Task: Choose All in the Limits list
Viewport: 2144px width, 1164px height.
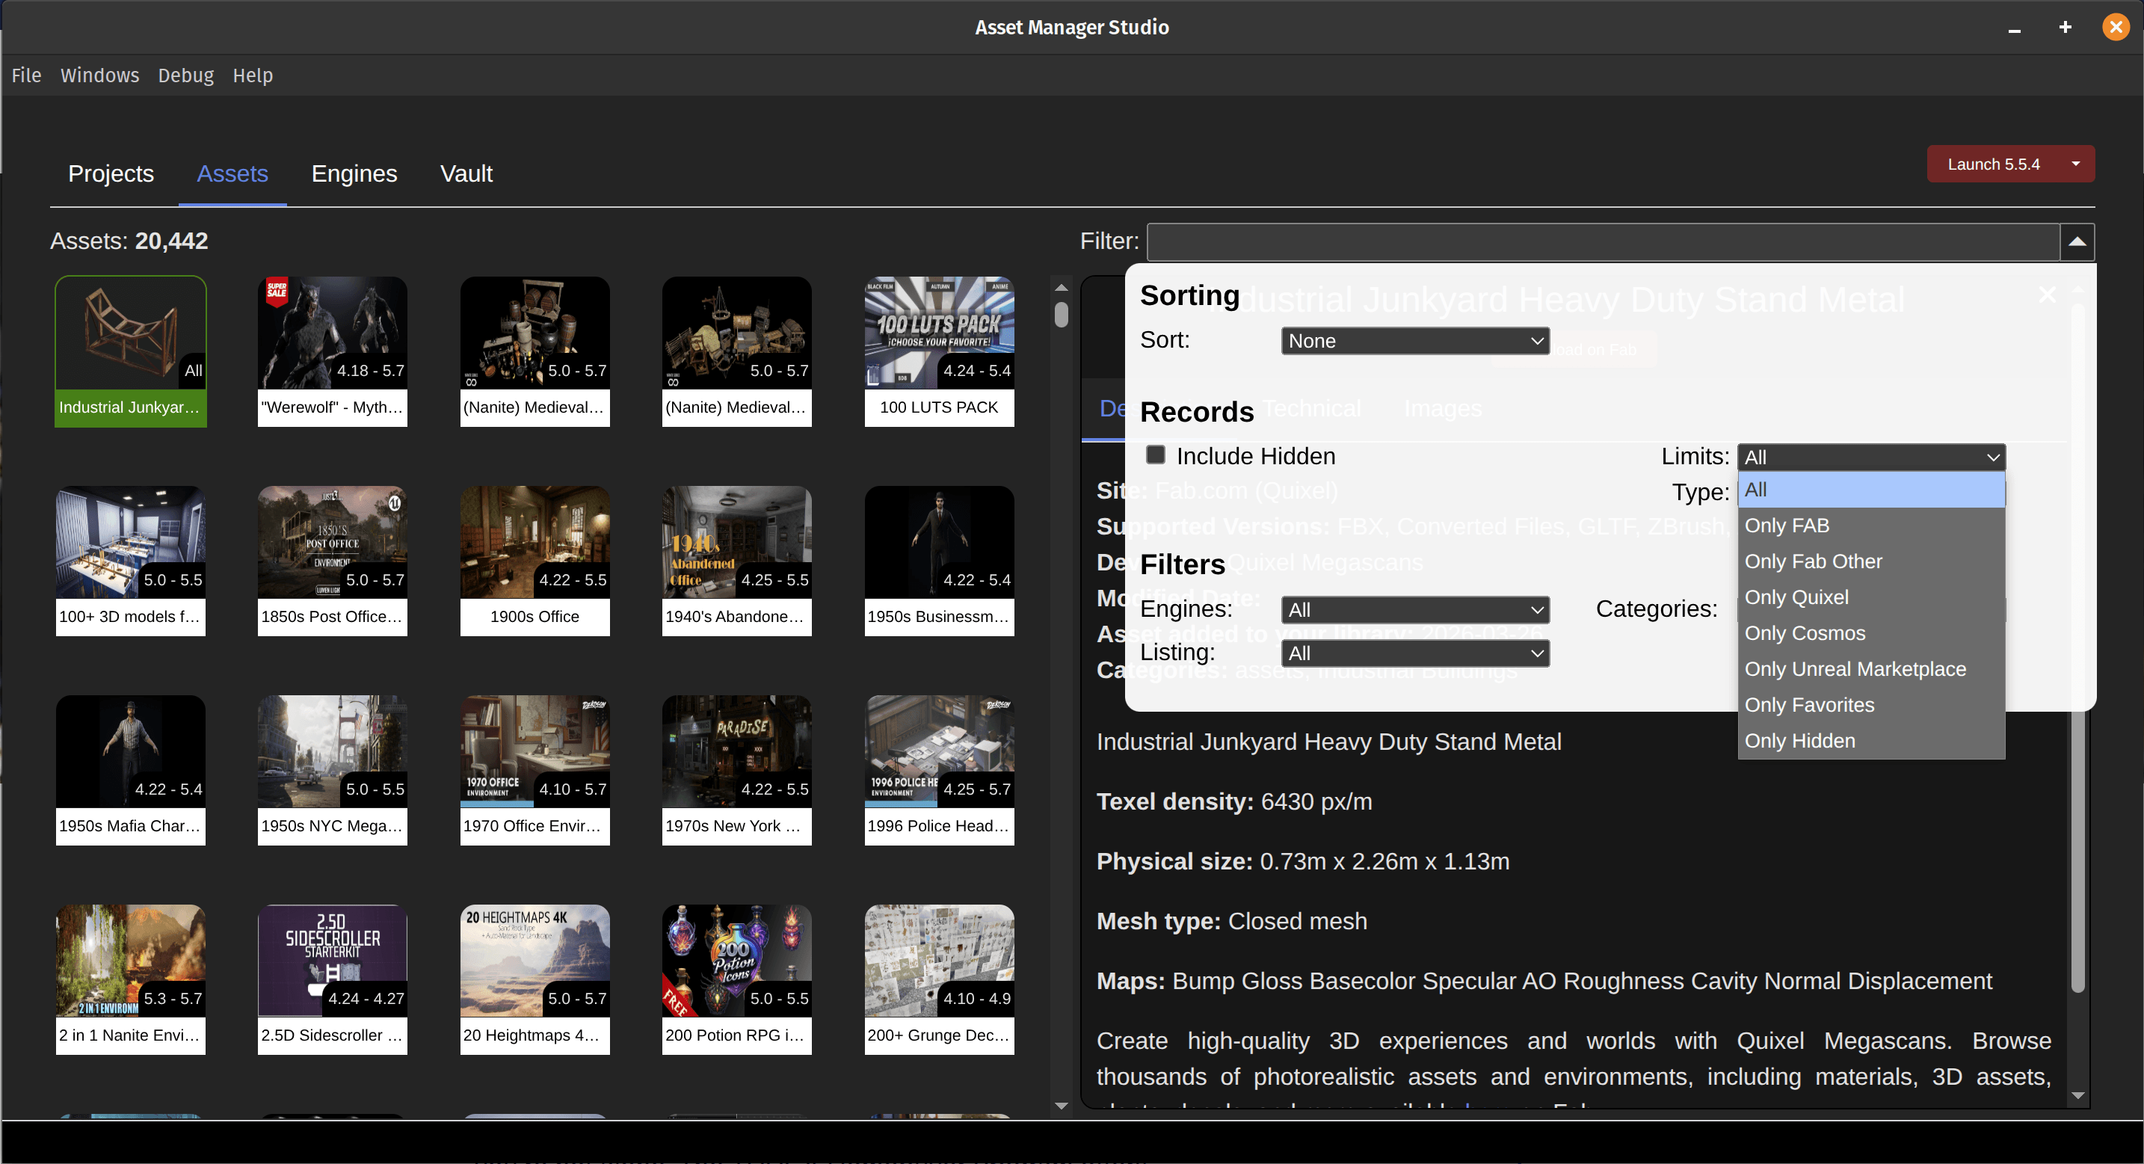Action: point(1871,490)
